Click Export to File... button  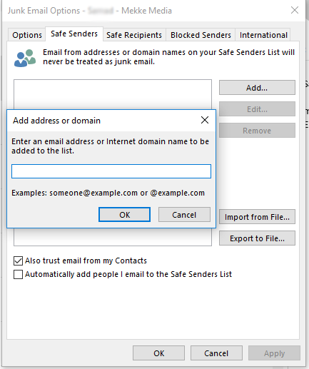257,238
